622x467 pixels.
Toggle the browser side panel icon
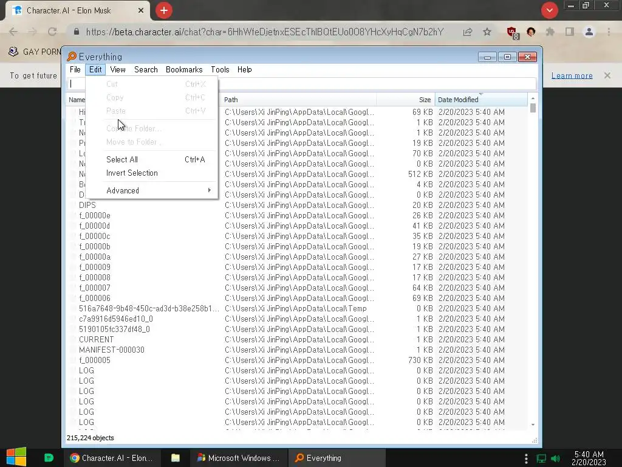pos(570,32)
